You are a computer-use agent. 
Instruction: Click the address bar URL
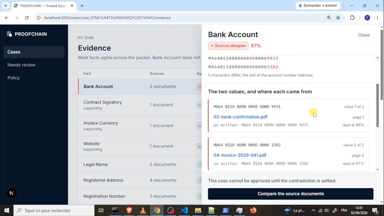click(x=108, y=18)
